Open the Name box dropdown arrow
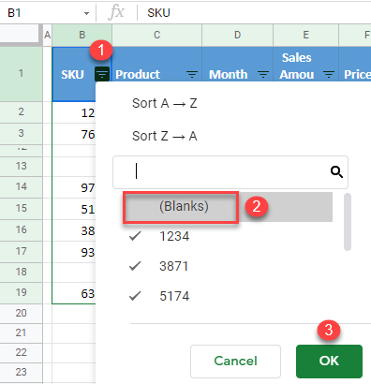Screen dimensions: 371x384 pos(86,13)
